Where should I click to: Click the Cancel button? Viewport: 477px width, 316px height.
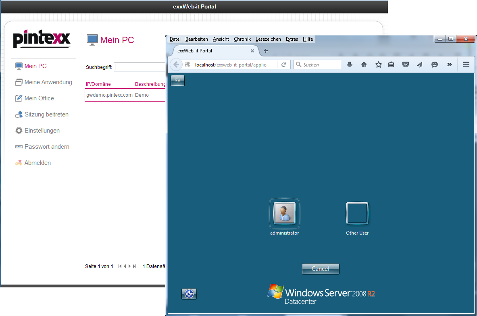321,269
